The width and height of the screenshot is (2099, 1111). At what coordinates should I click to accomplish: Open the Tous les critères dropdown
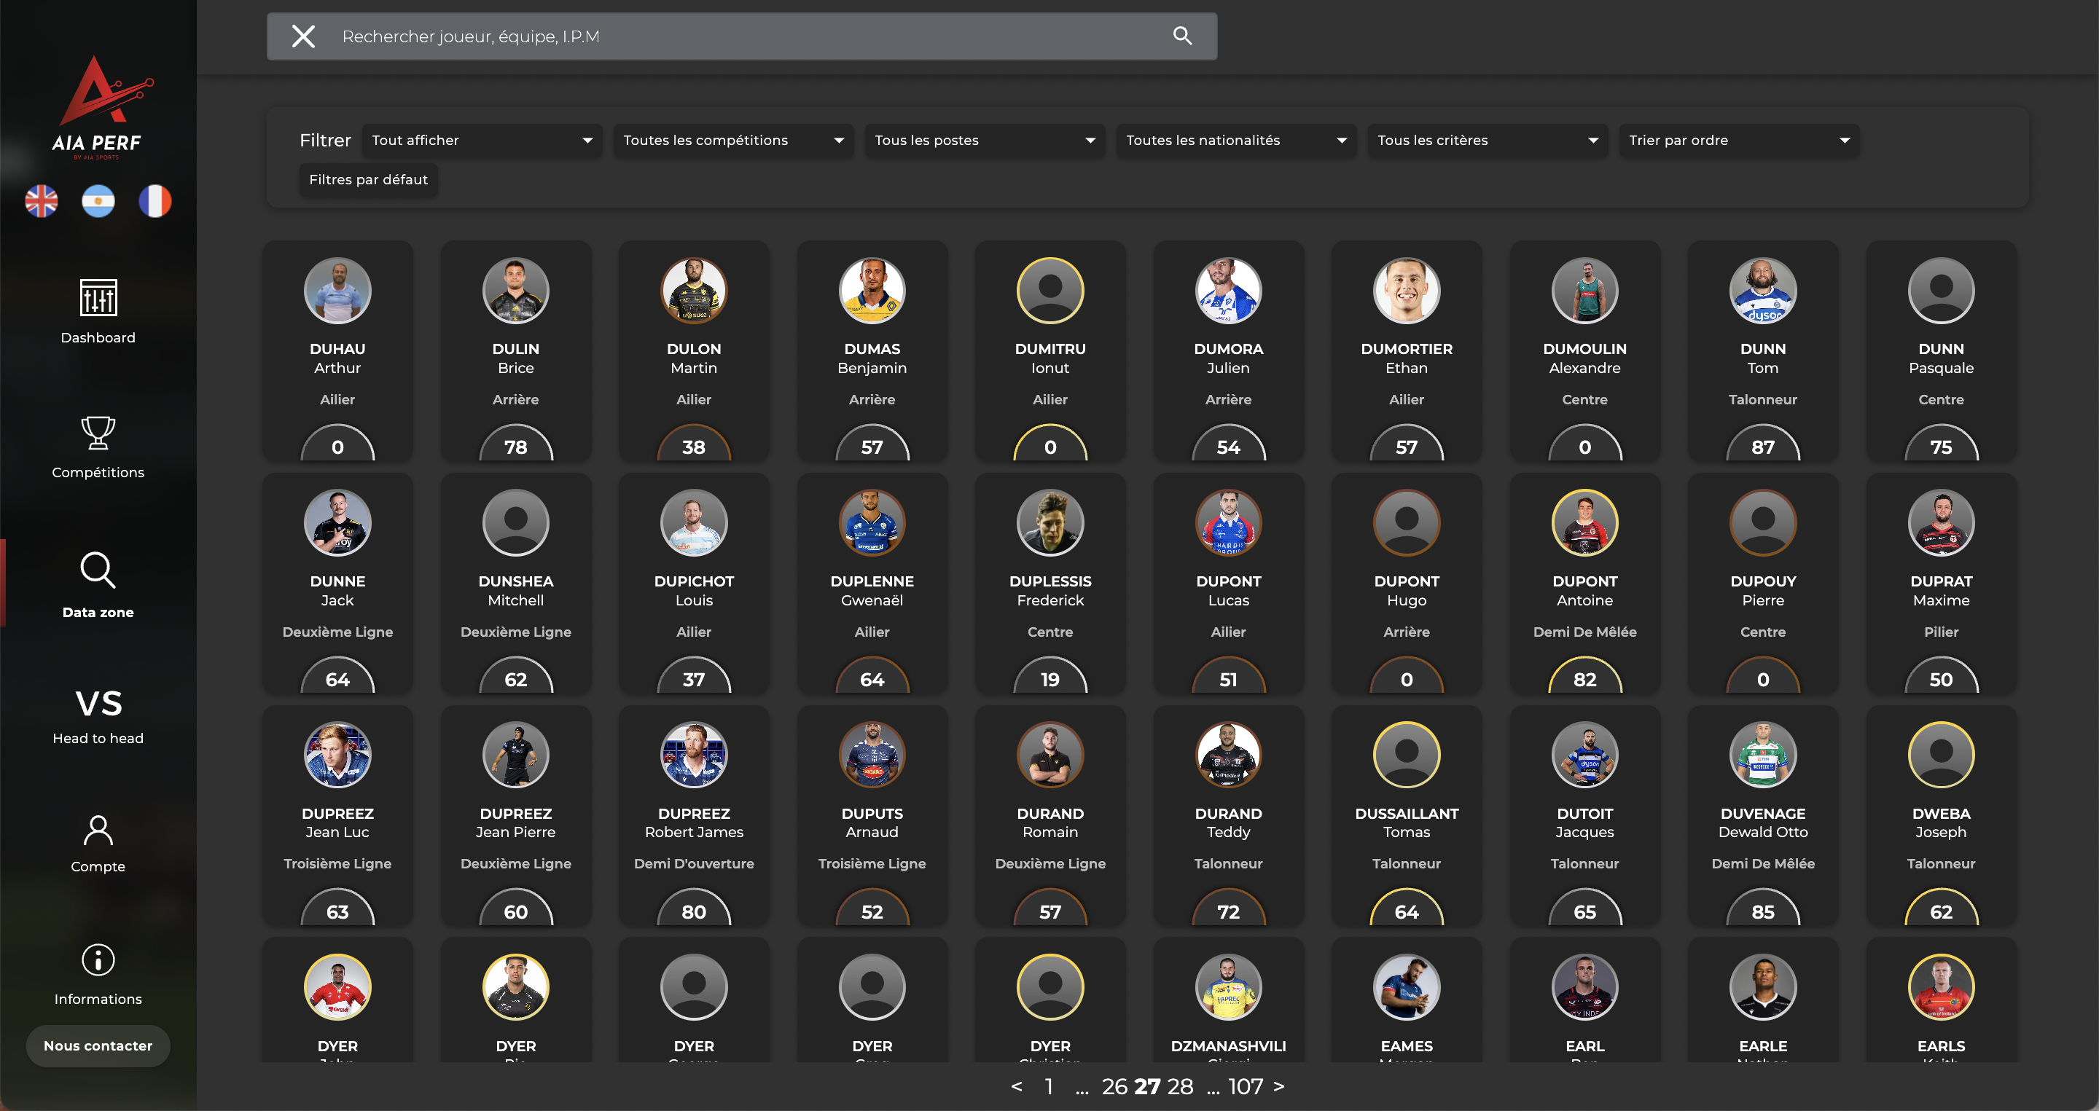coord(1488,140)
